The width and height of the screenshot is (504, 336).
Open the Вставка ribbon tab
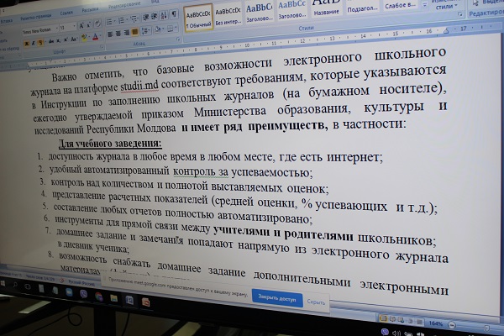[x=7, y=21]
